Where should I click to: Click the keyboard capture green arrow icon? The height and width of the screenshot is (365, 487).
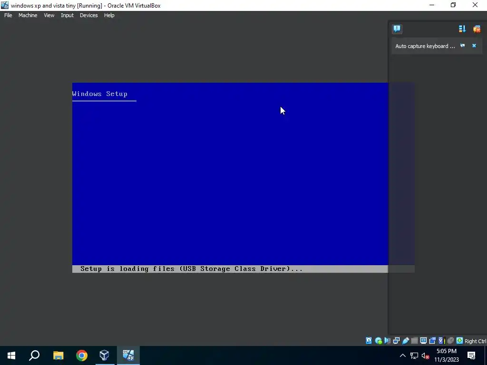460,341
